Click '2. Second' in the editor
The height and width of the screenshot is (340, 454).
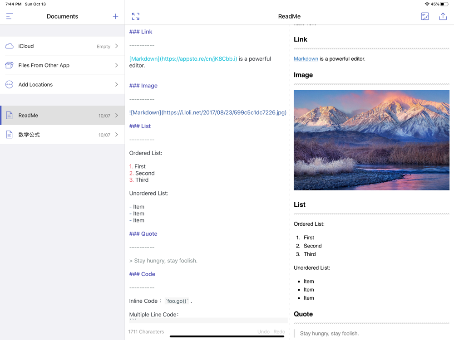tap(142, 173)
